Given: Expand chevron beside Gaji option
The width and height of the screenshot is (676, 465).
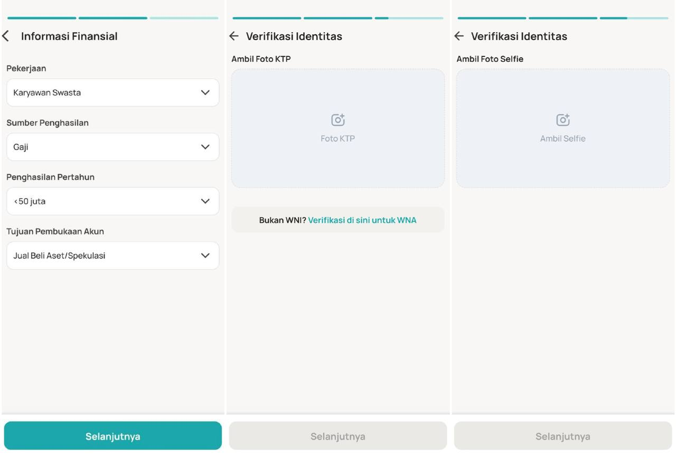Looking at the screenshot, I should click(205, 147).
